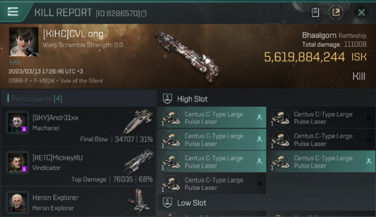Viewport: 376px width, 217px height.
Task: Open the Heron Explorer pilot portrait
Action: [17, 202]
